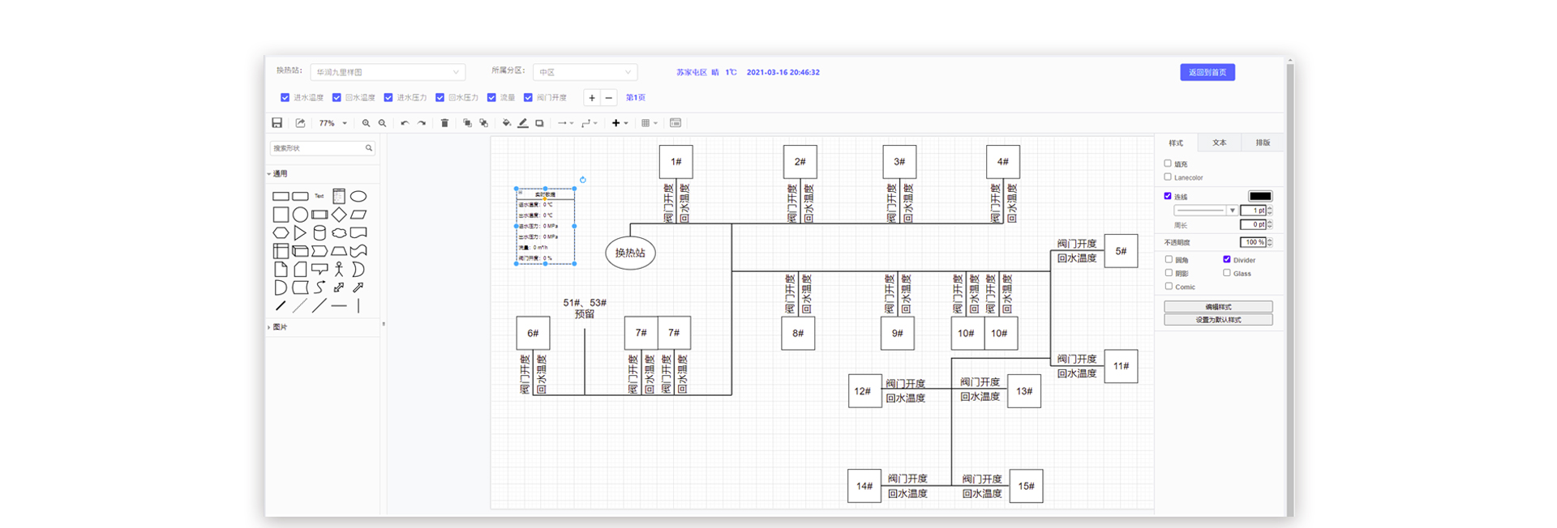Click the 编辑样式 button
Image resolution: width=1557 pixels, height=528 pixels.
click(x=1217, y=307)
